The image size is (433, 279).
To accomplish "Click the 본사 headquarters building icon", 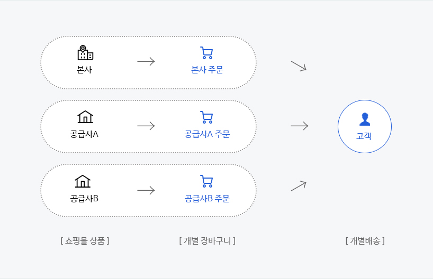I will tap(85, 53).
